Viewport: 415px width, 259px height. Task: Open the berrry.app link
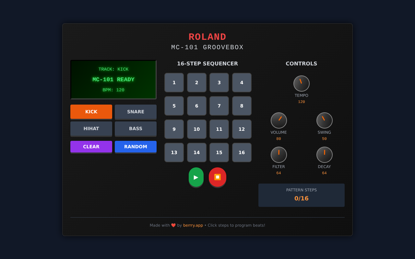[x=193, y=225]
